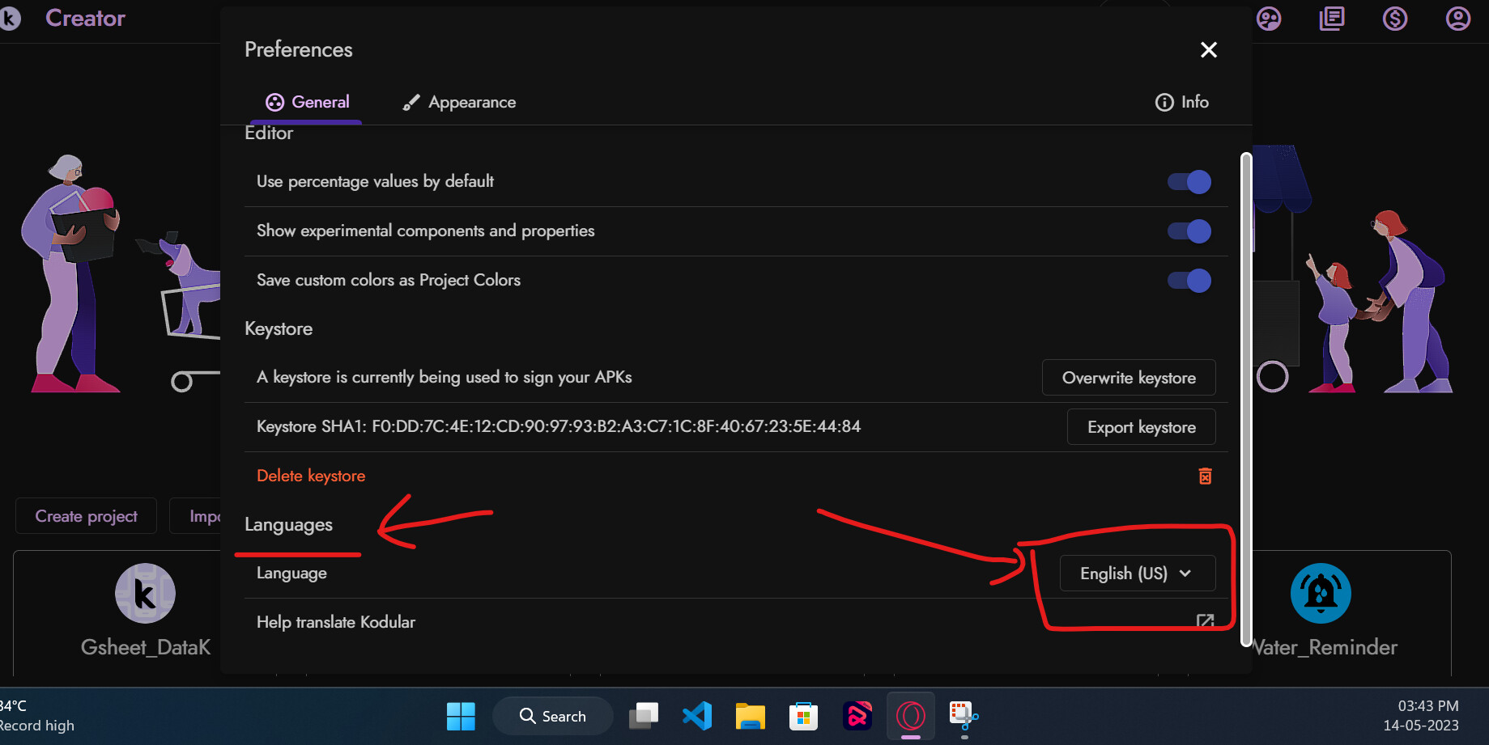This screenshot has width=1489, height=745.
Task: Open the community icon in top bar
Action: pyautogui.click(x=1269, y=18)
